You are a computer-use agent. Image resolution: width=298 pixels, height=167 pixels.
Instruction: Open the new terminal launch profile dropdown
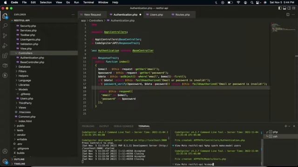pyautogui.click(x=289, y=126)
